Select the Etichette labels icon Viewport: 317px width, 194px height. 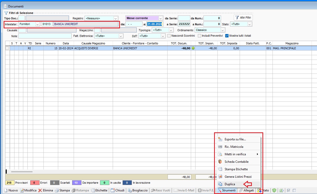92,190
